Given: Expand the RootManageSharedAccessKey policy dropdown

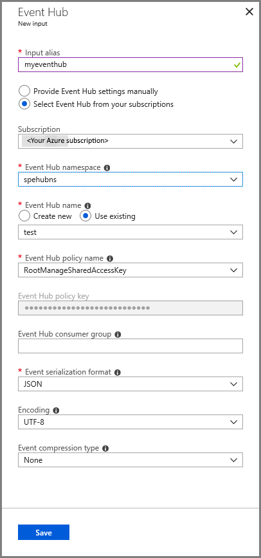Looking at the screenshot, I should point(130,270).
